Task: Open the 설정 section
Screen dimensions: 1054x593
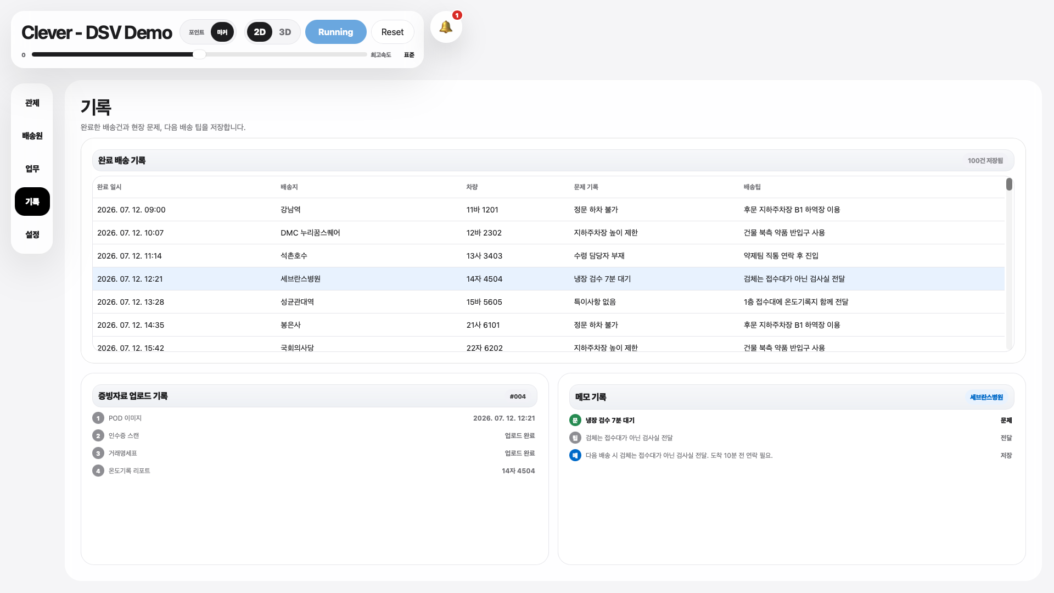Action: pyautogui.click(x=32, y=234)
